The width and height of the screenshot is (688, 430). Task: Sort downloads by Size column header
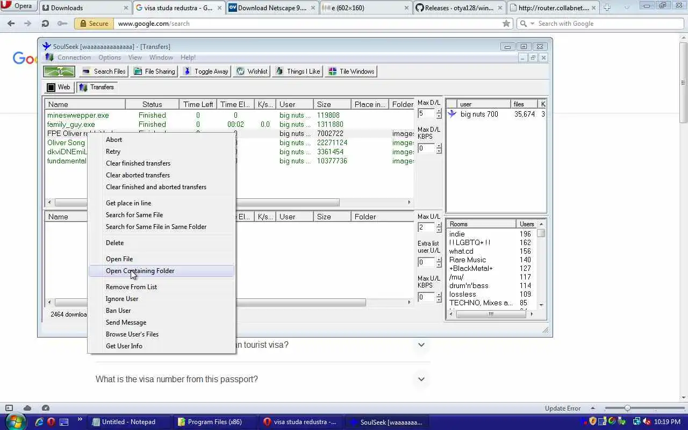pyautogui.click(x=332, y=104)
